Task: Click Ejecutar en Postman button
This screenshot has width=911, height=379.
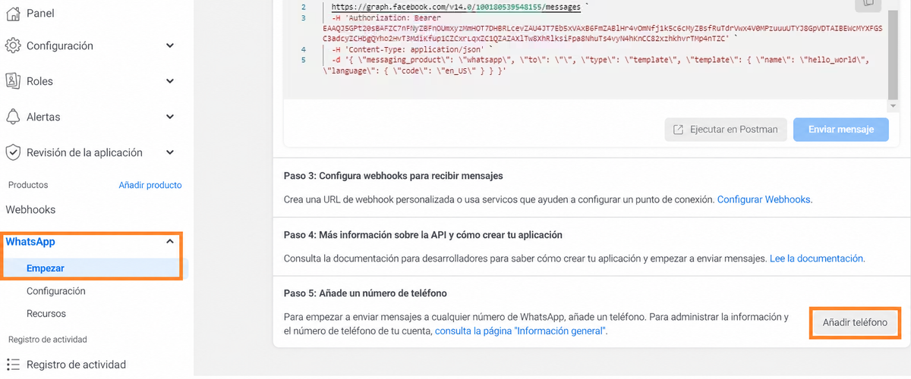Action: tap(724, 130)
